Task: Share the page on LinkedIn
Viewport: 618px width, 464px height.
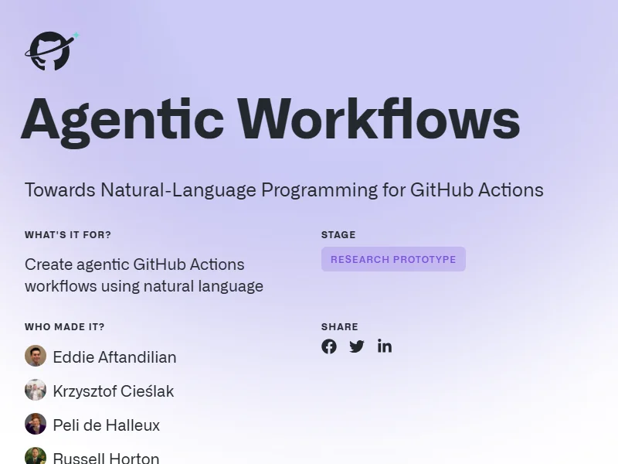Action: (385, 346)
